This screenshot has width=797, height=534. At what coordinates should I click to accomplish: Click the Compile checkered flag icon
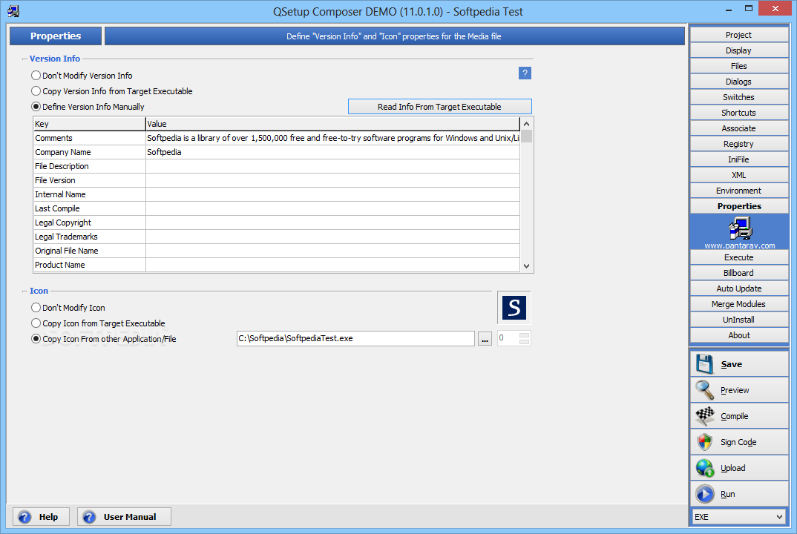[x=704, y=416]
